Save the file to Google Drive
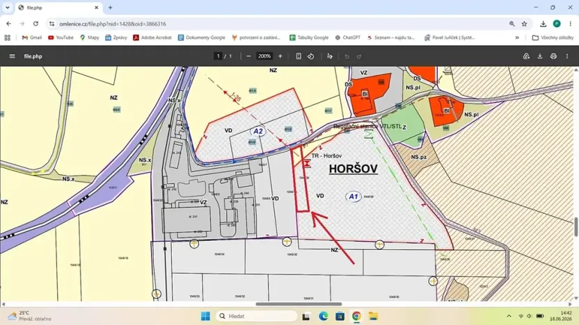This screenshot has height=325, width=579. pyautogui.click(x=526, y=56)
